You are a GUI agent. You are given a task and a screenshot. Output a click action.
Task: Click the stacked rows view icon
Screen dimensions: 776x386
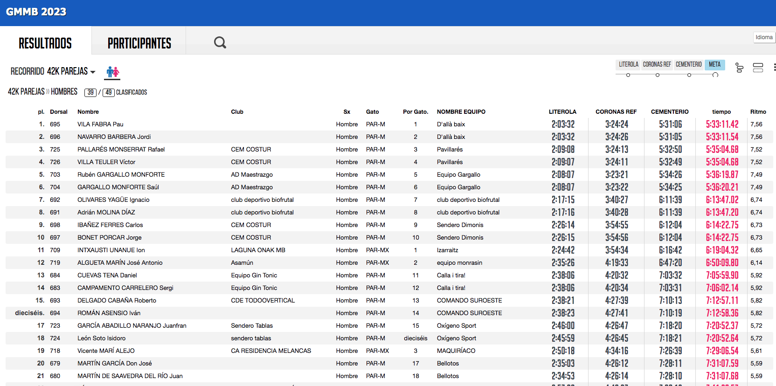(758, 68)
